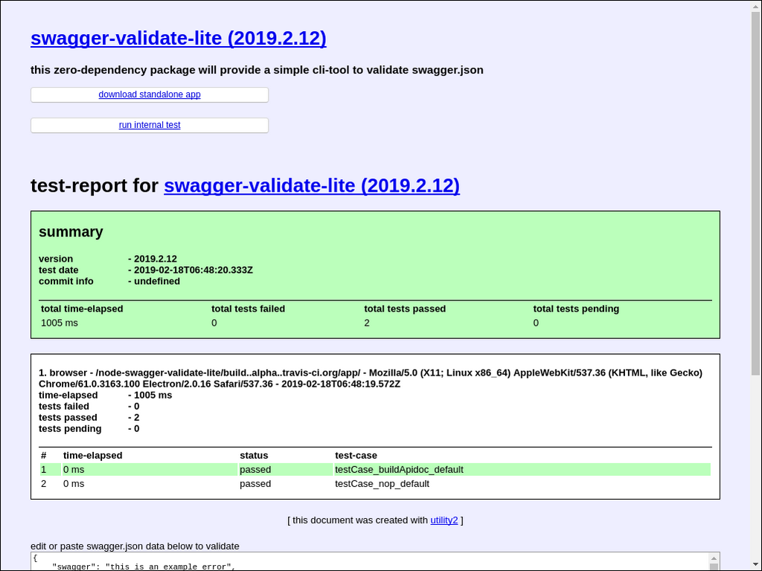Click the total tests passed column header
This screenshot has width=762, height=571.
(x=405, y=309)
